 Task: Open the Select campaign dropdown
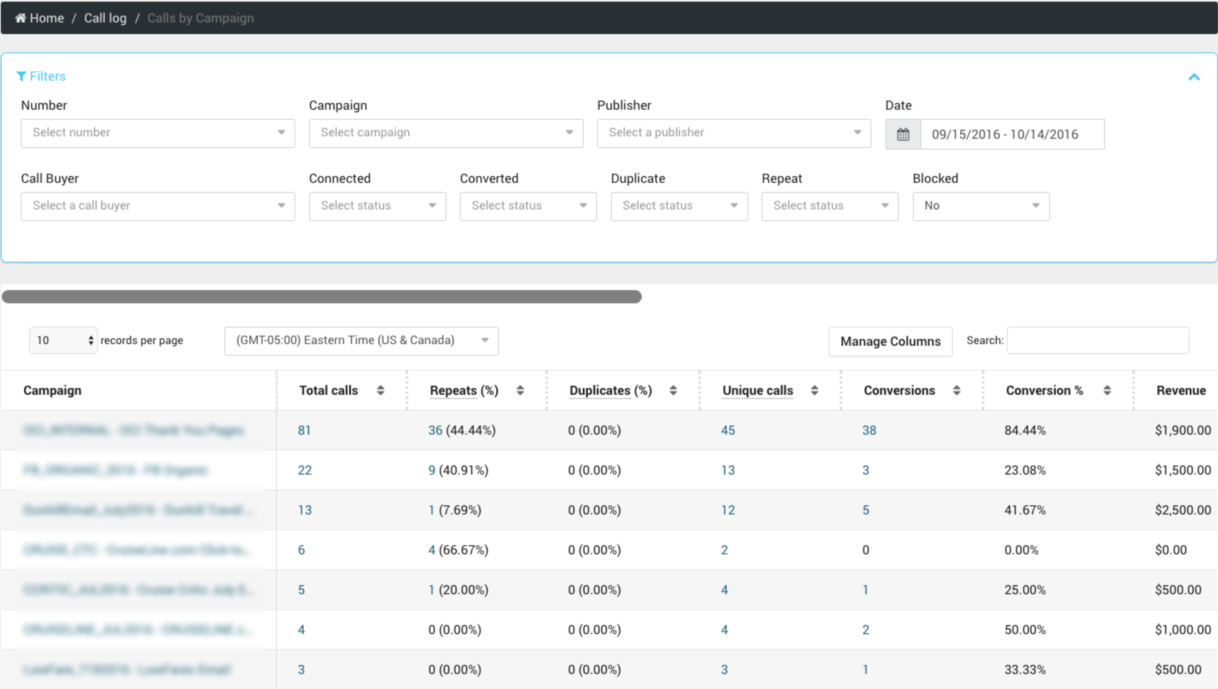446,133
